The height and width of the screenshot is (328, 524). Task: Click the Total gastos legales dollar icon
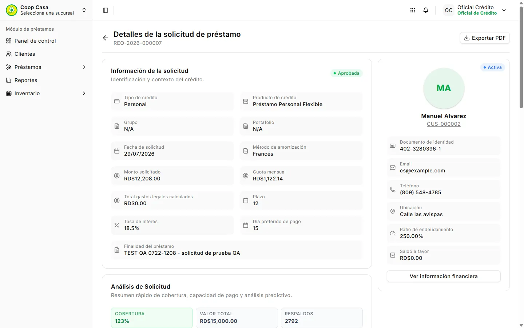117,200
